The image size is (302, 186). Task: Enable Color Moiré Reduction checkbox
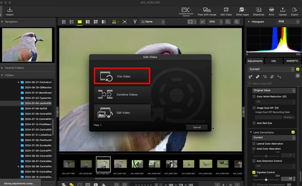(254, 96)
